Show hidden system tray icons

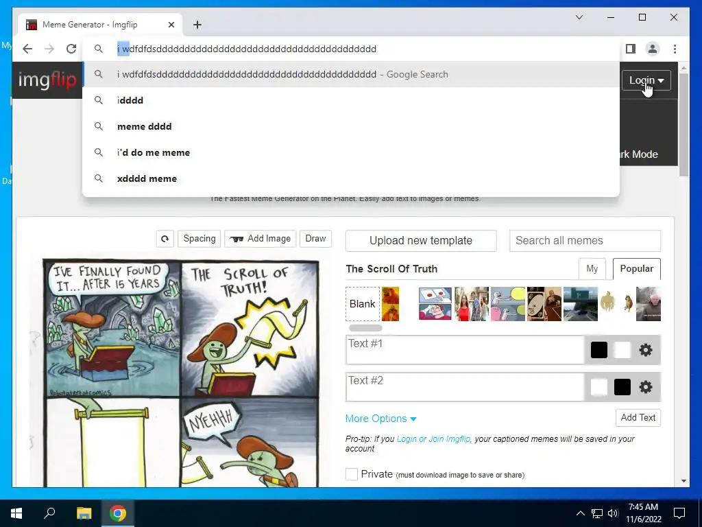point(580,513)
